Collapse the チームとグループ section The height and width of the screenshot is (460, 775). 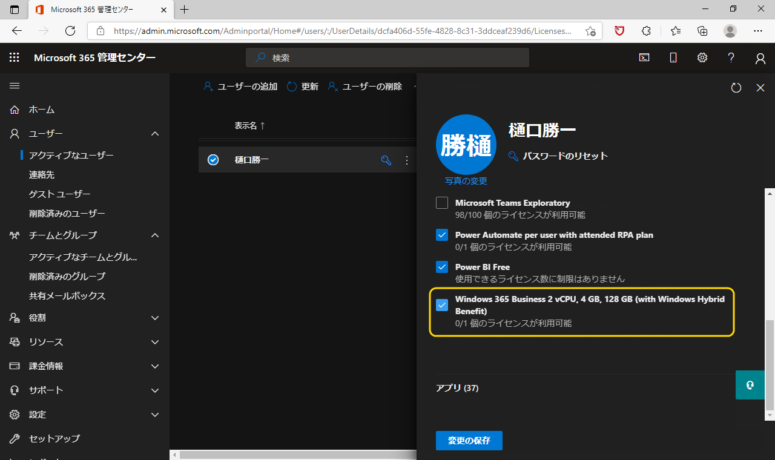click(x=155, y=235)
